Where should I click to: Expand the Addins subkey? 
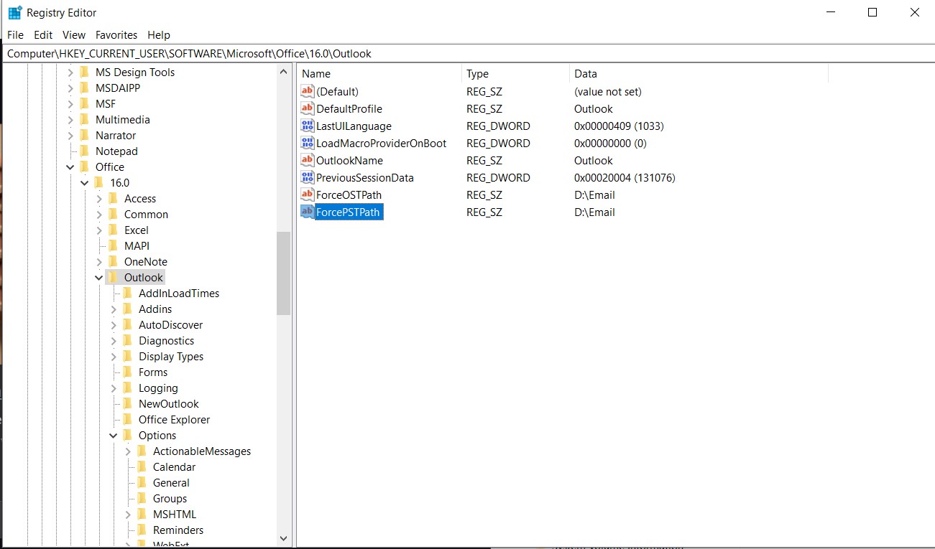[x=114, y=309]
